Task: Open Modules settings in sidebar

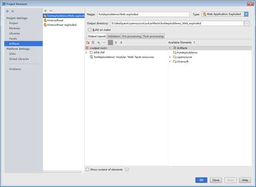Action: (15, 28)
